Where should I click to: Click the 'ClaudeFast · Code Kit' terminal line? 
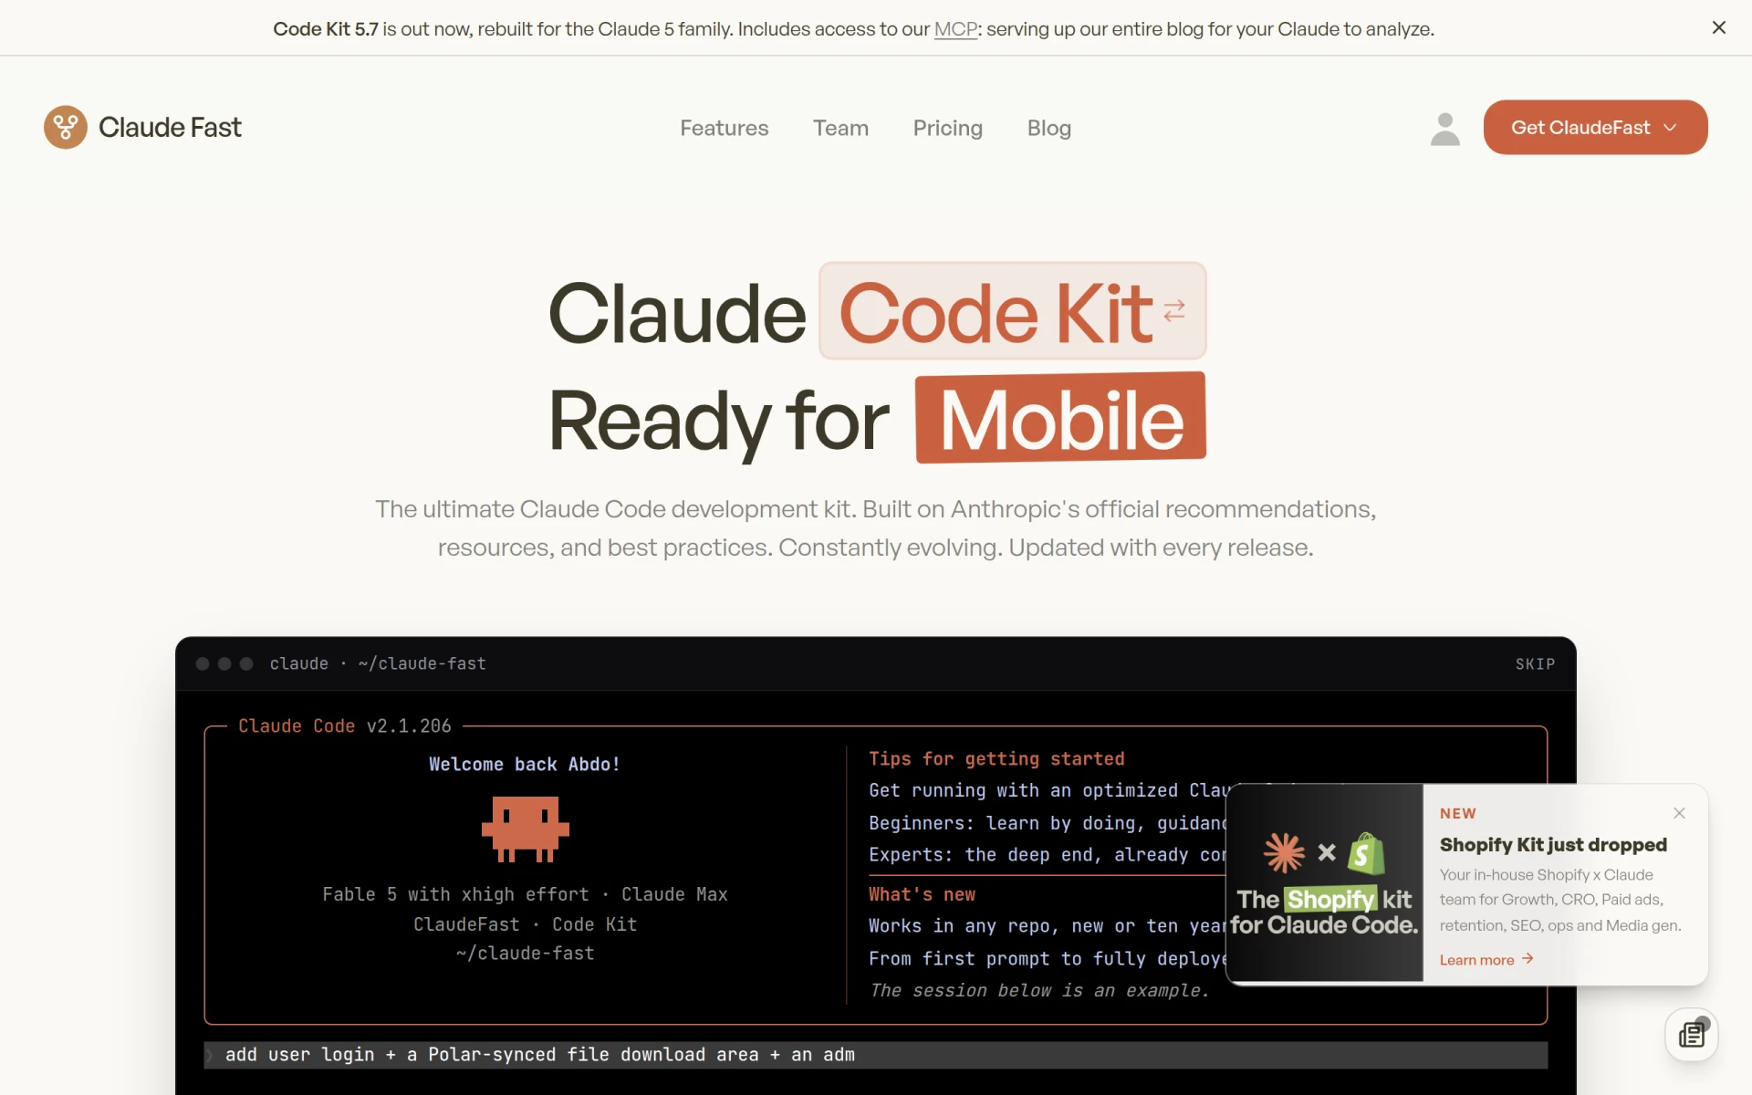pos(526,925)
